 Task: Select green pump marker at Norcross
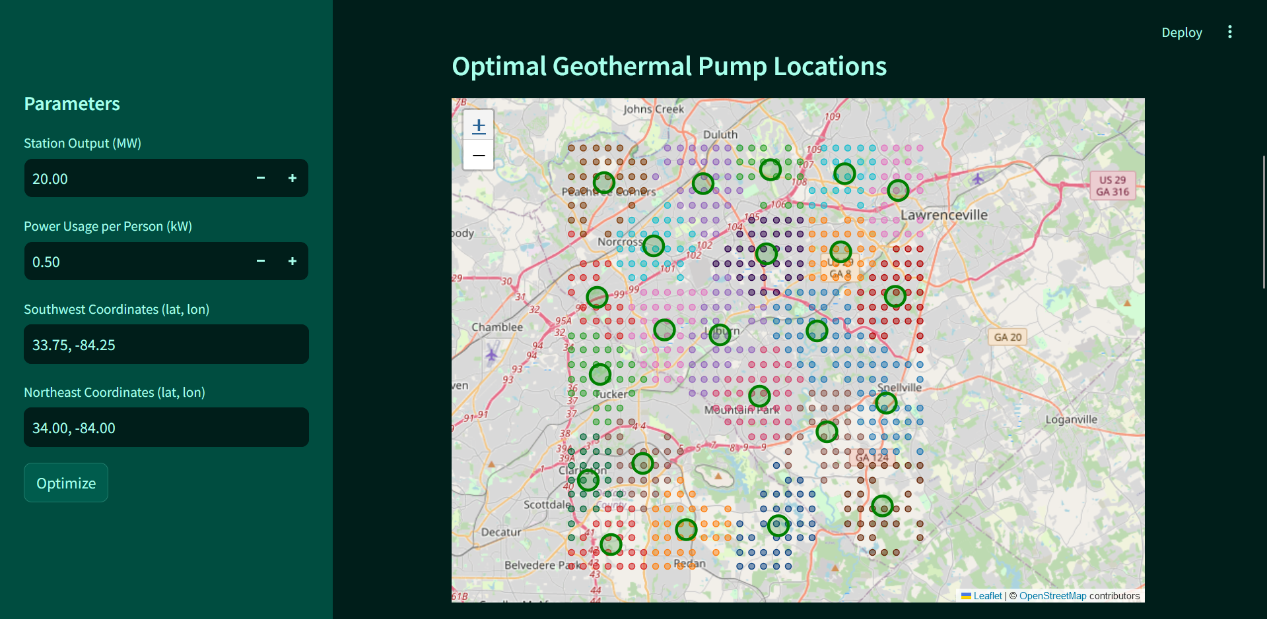[654, 246]
